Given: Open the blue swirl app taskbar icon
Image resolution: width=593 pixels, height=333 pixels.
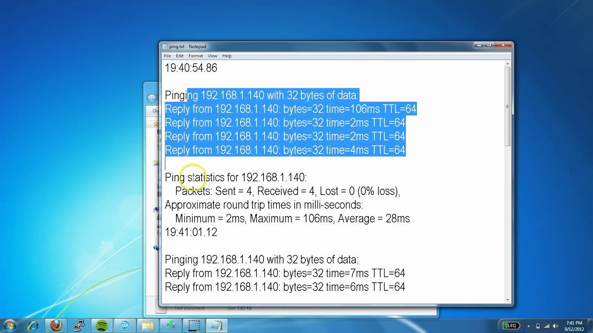Looking at the screenshot, I should click(124, 326).
